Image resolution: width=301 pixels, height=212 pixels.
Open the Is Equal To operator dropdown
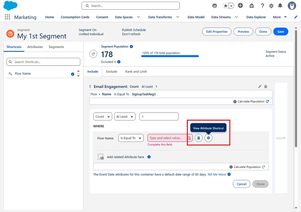[131, 138]
